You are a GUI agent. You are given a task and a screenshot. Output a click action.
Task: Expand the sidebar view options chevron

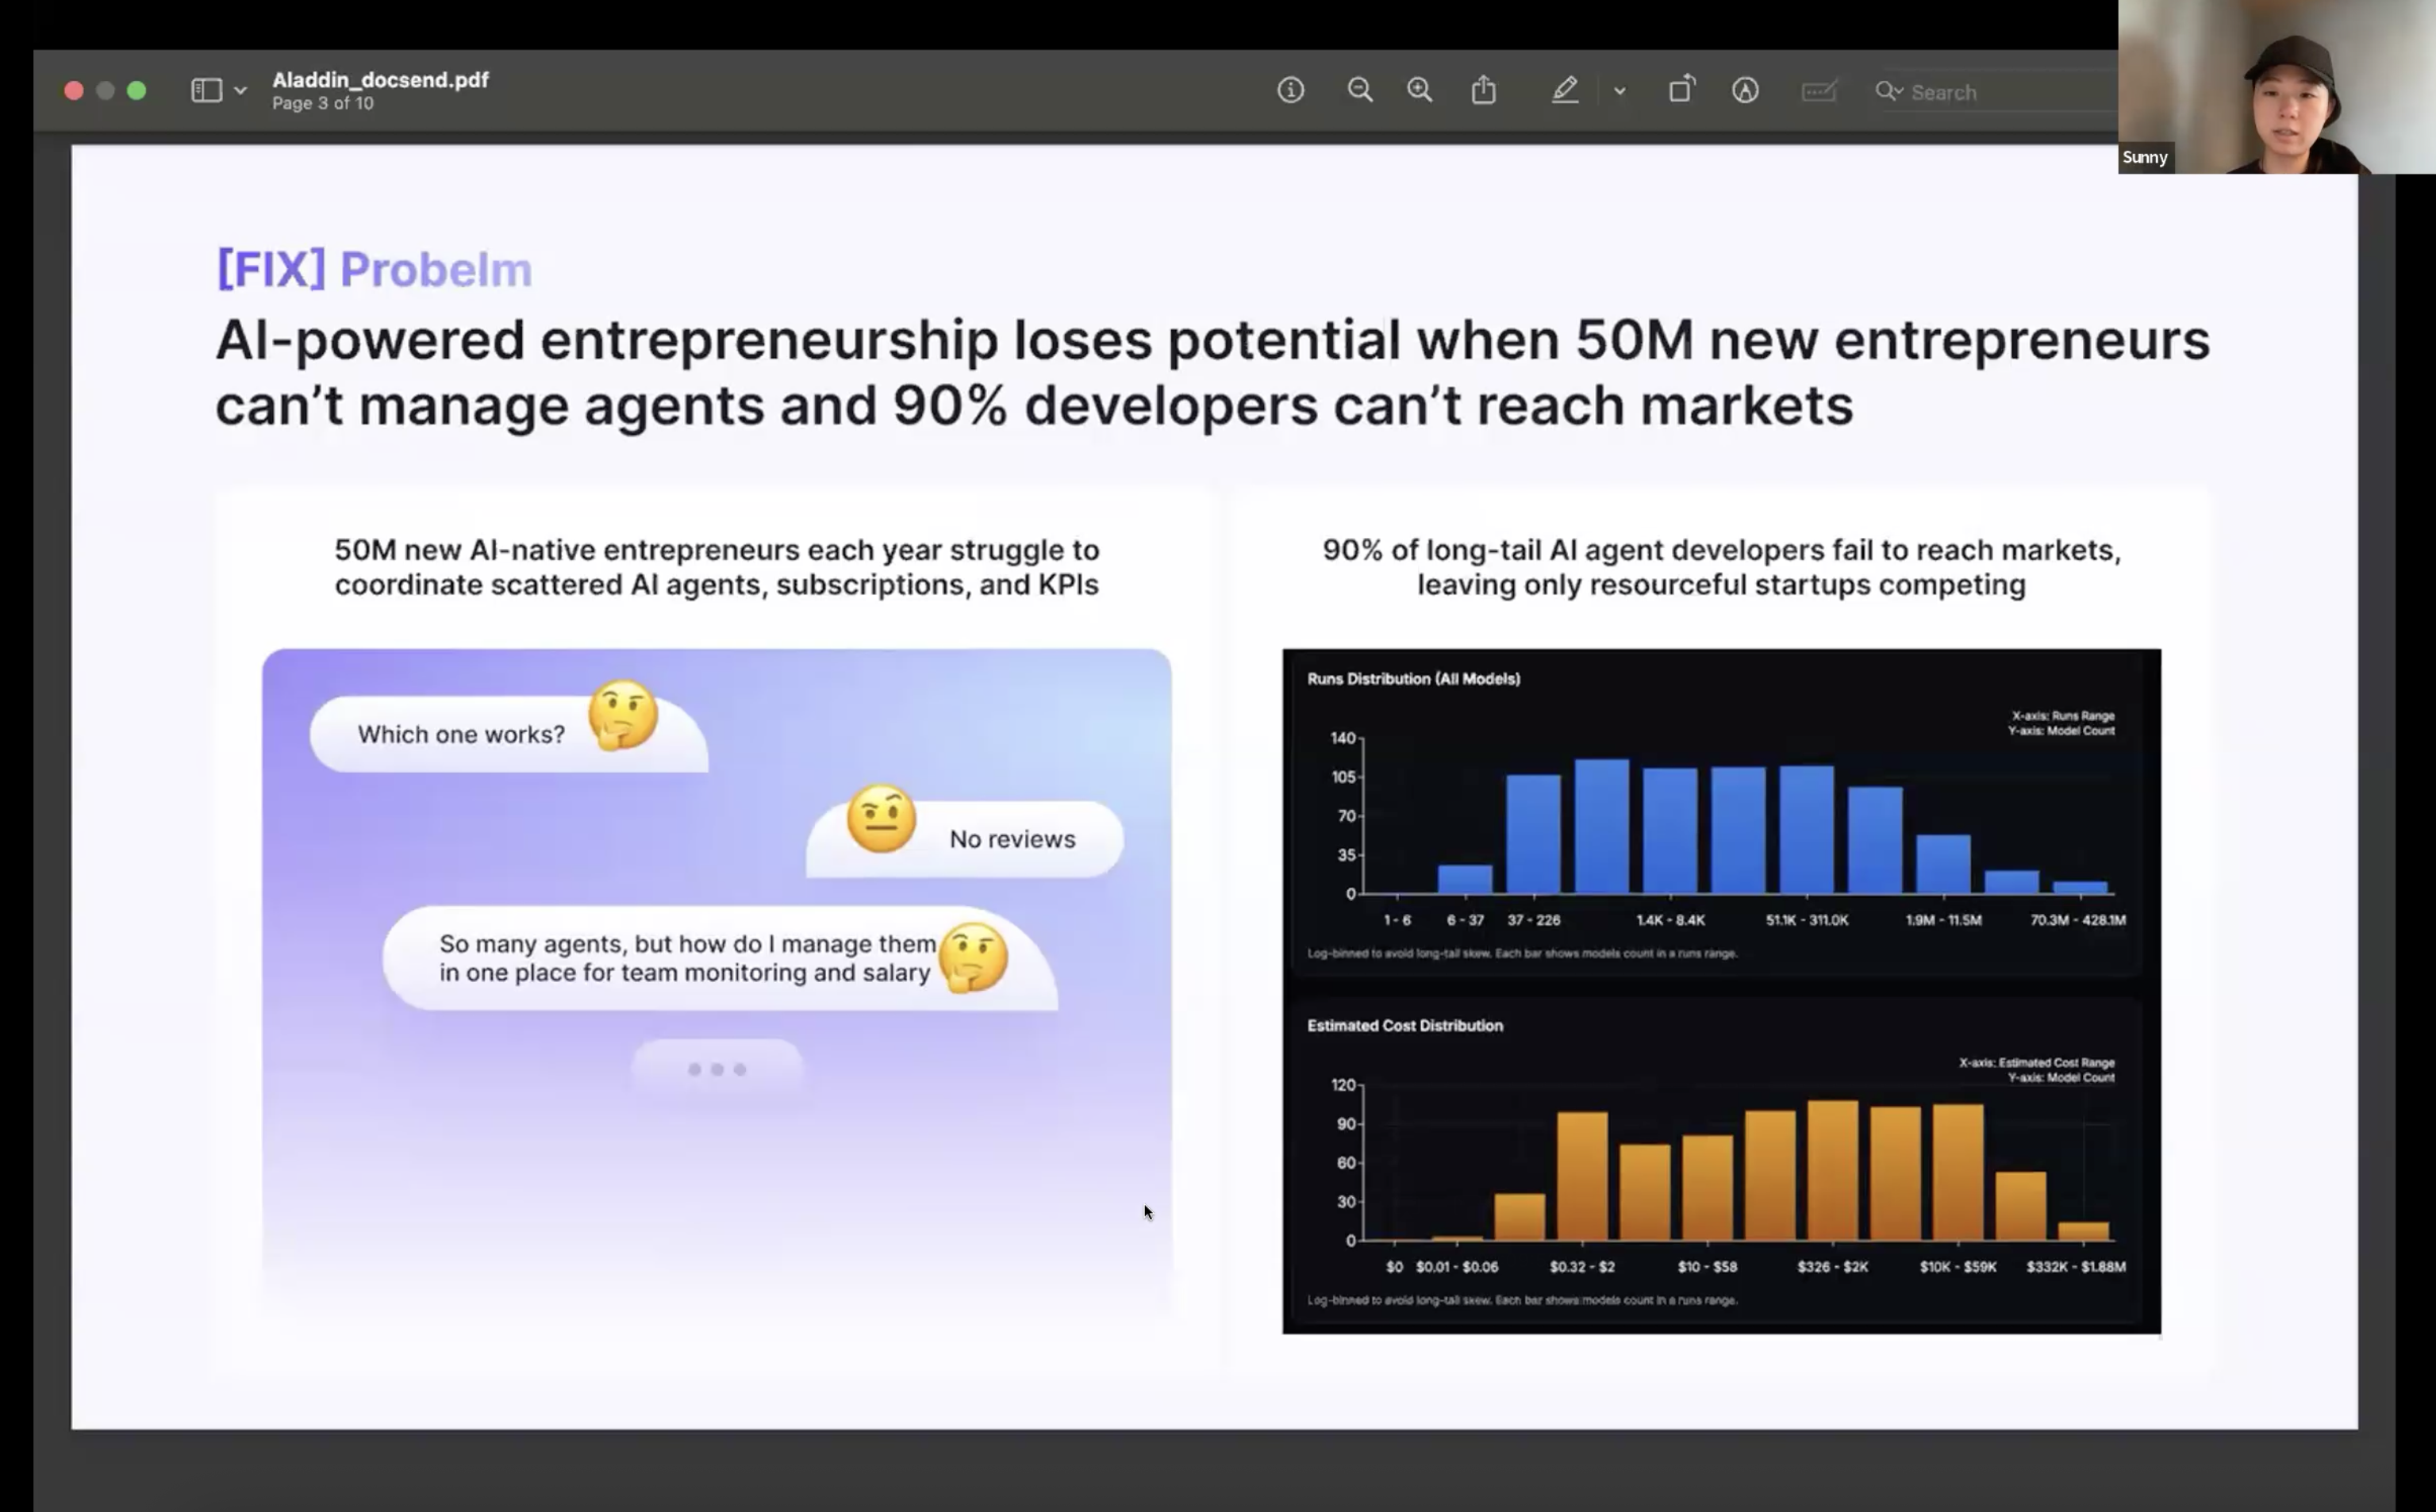(x=240, y=91)
